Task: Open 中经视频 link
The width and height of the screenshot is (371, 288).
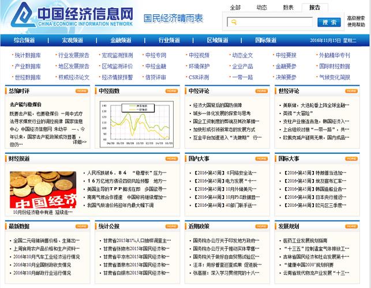Action: pyautogui.click(x=199, y=55)
